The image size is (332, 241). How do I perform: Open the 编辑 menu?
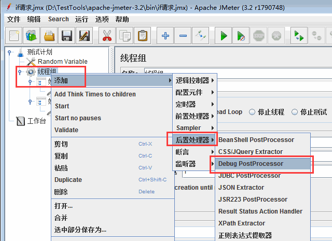click(x=34, y=19)
